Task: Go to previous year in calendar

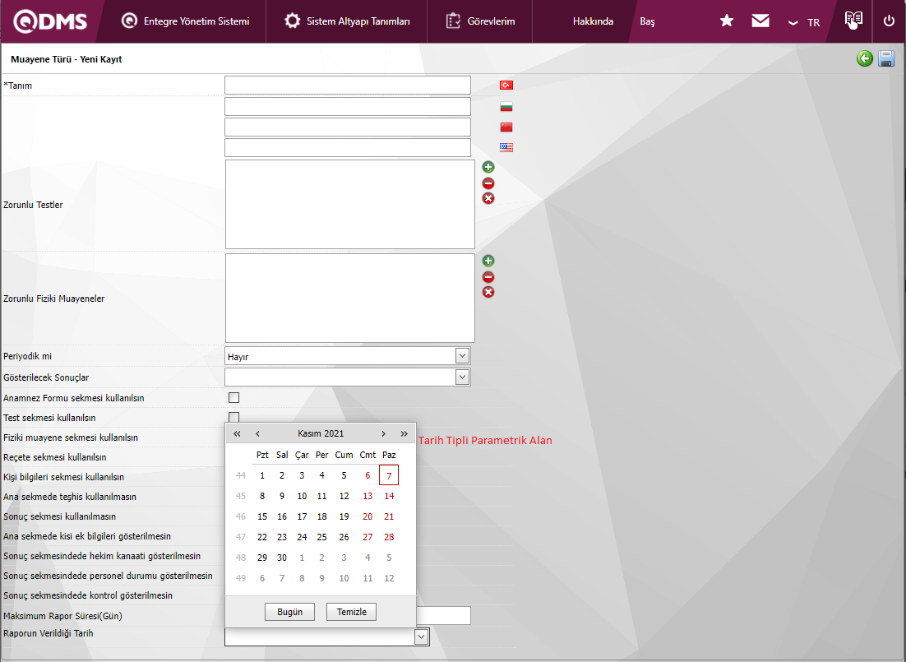Action: coord(237,433)
